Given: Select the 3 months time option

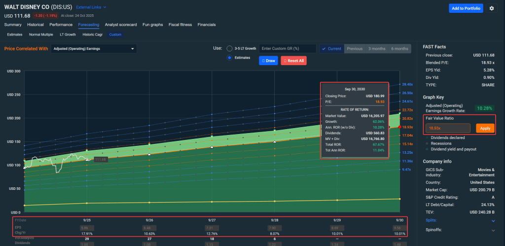Looking at the screenshot, I should point(376,48).
